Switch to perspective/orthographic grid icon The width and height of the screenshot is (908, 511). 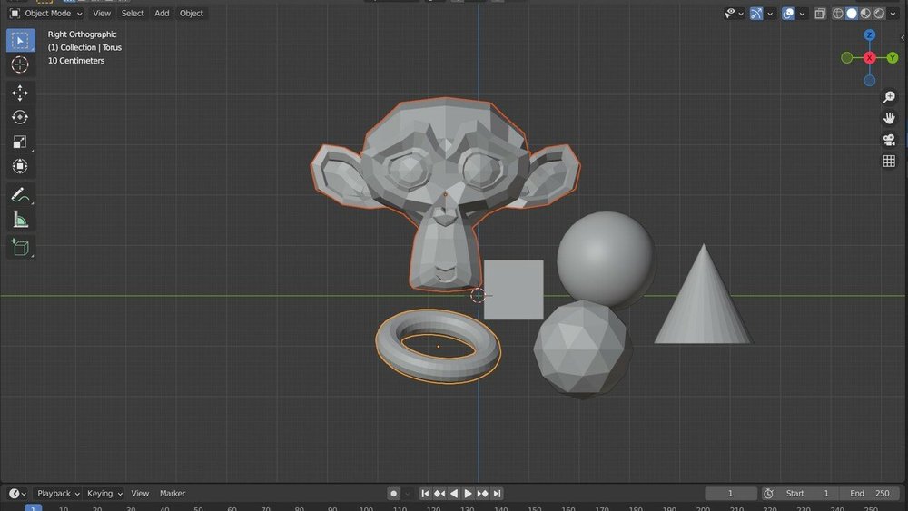pos(889,162)
